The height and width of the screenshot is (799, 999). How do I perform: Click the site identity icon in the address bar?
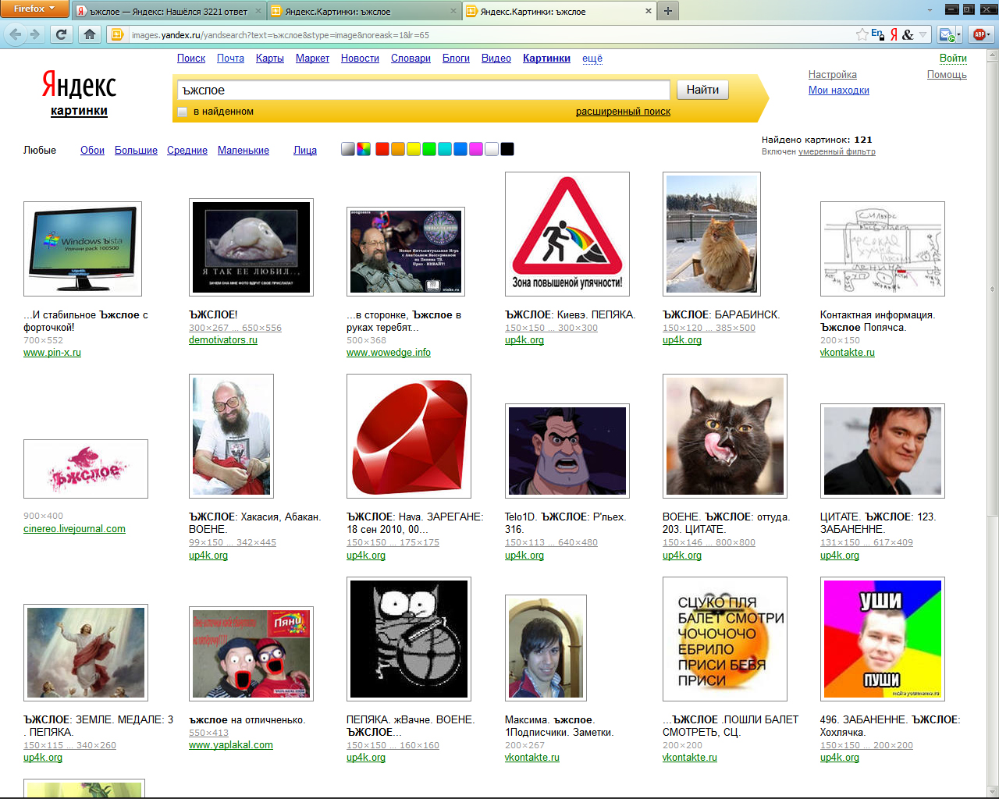pyautogui.click(x=117, y=34)
